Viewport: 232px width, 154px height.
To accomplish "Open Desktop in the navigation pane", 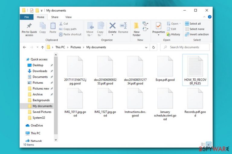I will coord(36,65).
